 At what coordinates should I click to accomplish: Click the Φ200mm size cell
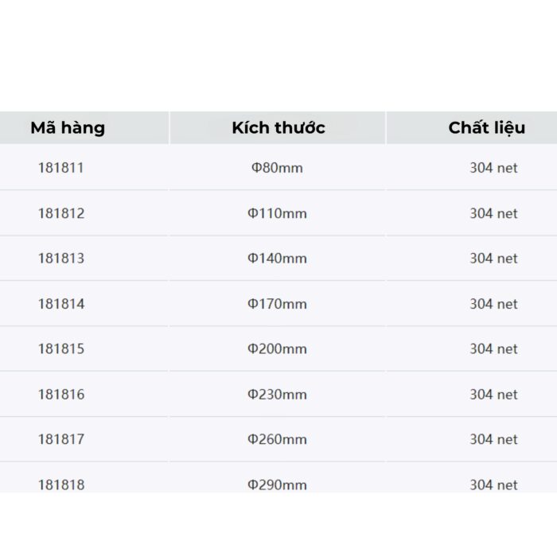click(277, 349)
